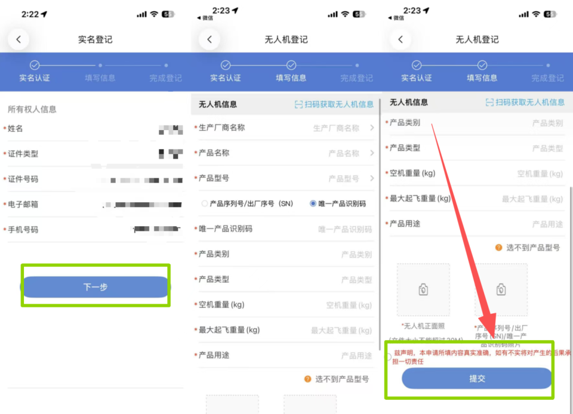573x414 pixels.
Task: Tap scan icon beside 扫码获取无人机信息, right screenshot
Action: click(489, 103)
